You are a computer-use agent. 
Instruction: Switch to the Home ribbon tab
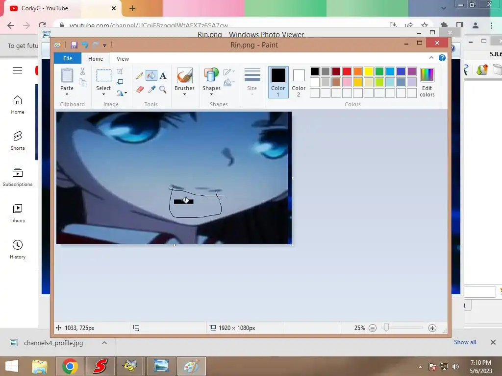(96, 59)
